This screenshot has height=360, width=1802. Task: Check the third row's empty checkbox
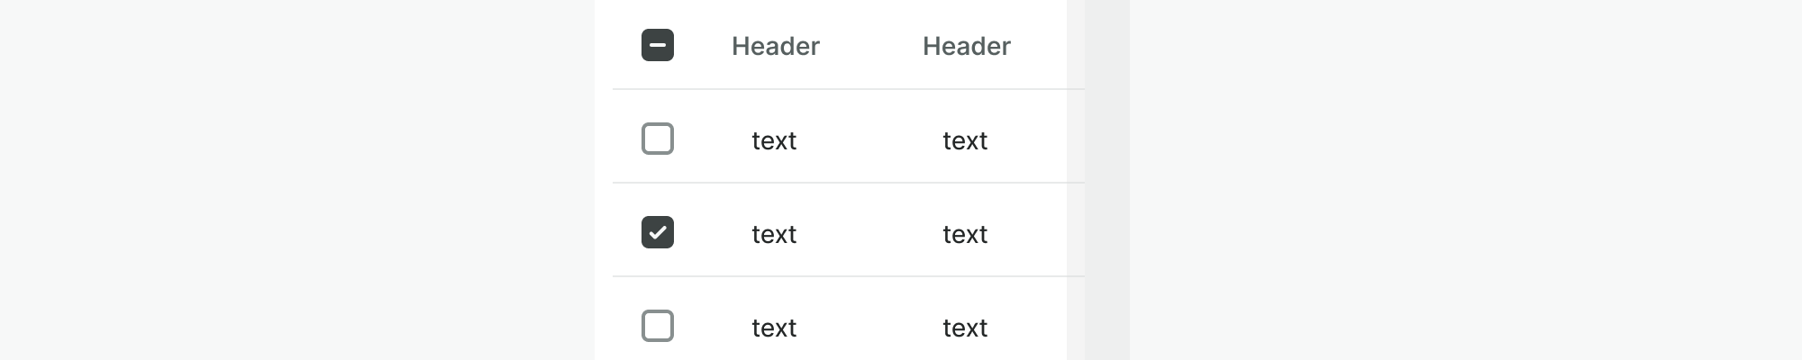pos(658,326)
